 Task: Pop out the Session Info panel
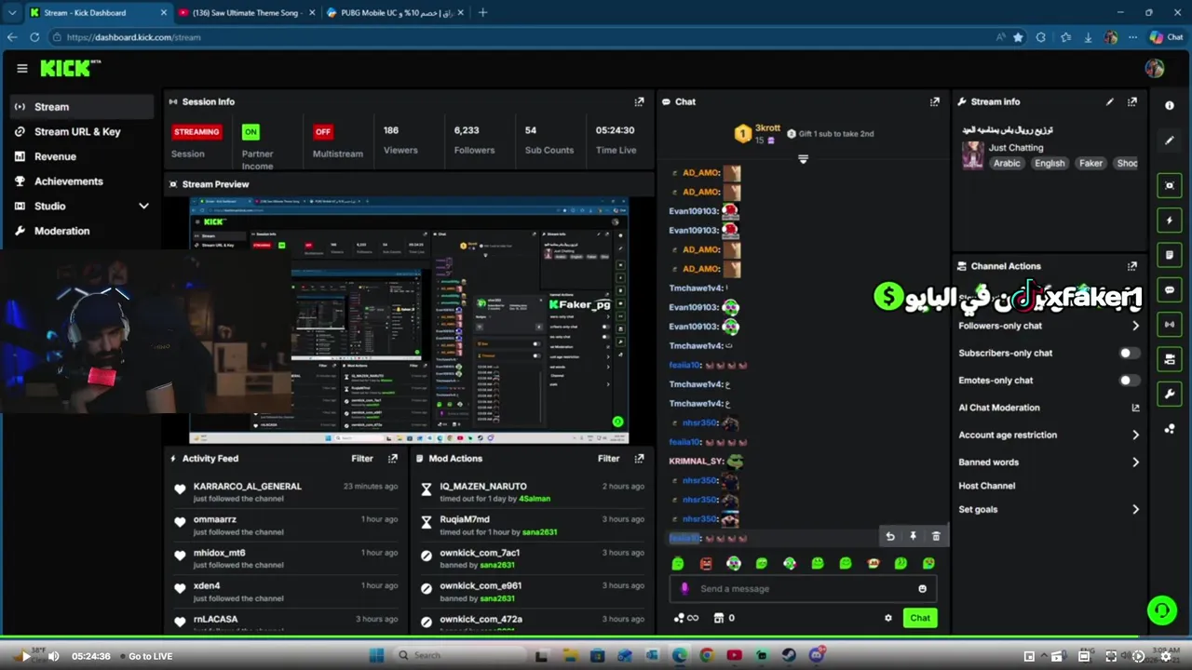click(639, 101)
